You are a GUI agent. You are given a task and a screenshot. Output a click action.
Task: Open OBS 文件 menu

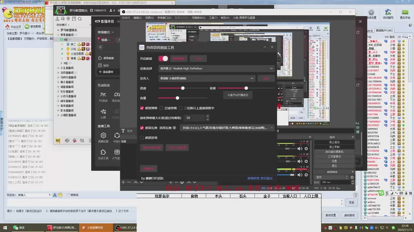pyautogui.click(x=126, y=18)
